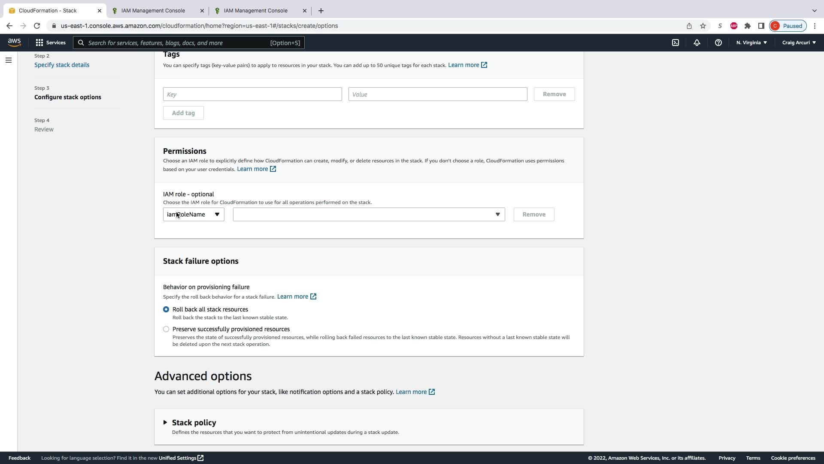
Task: Select Preserve successfully provisioned resources option
Action: pos(166,329)
